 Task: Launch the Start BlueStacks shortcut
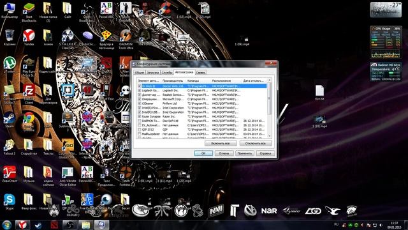tap(29, 12)
